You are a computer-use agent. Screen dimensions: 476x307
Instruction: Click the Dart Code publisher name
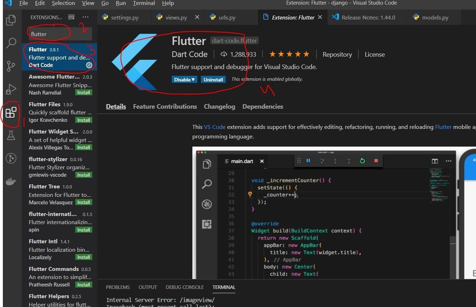pos(190,54)
